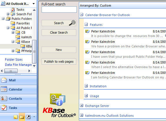Select the KBase parent folder icon
The height and width of the screenshot is (121, 166).
click(x=18, y=42)
